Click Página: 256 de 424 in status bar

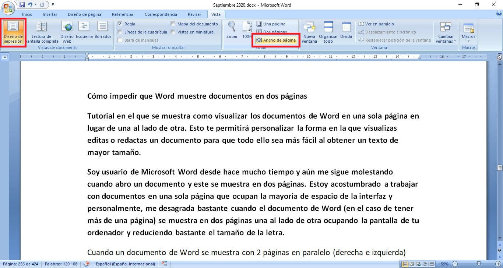pyautogui.click(x=21, y=264)
